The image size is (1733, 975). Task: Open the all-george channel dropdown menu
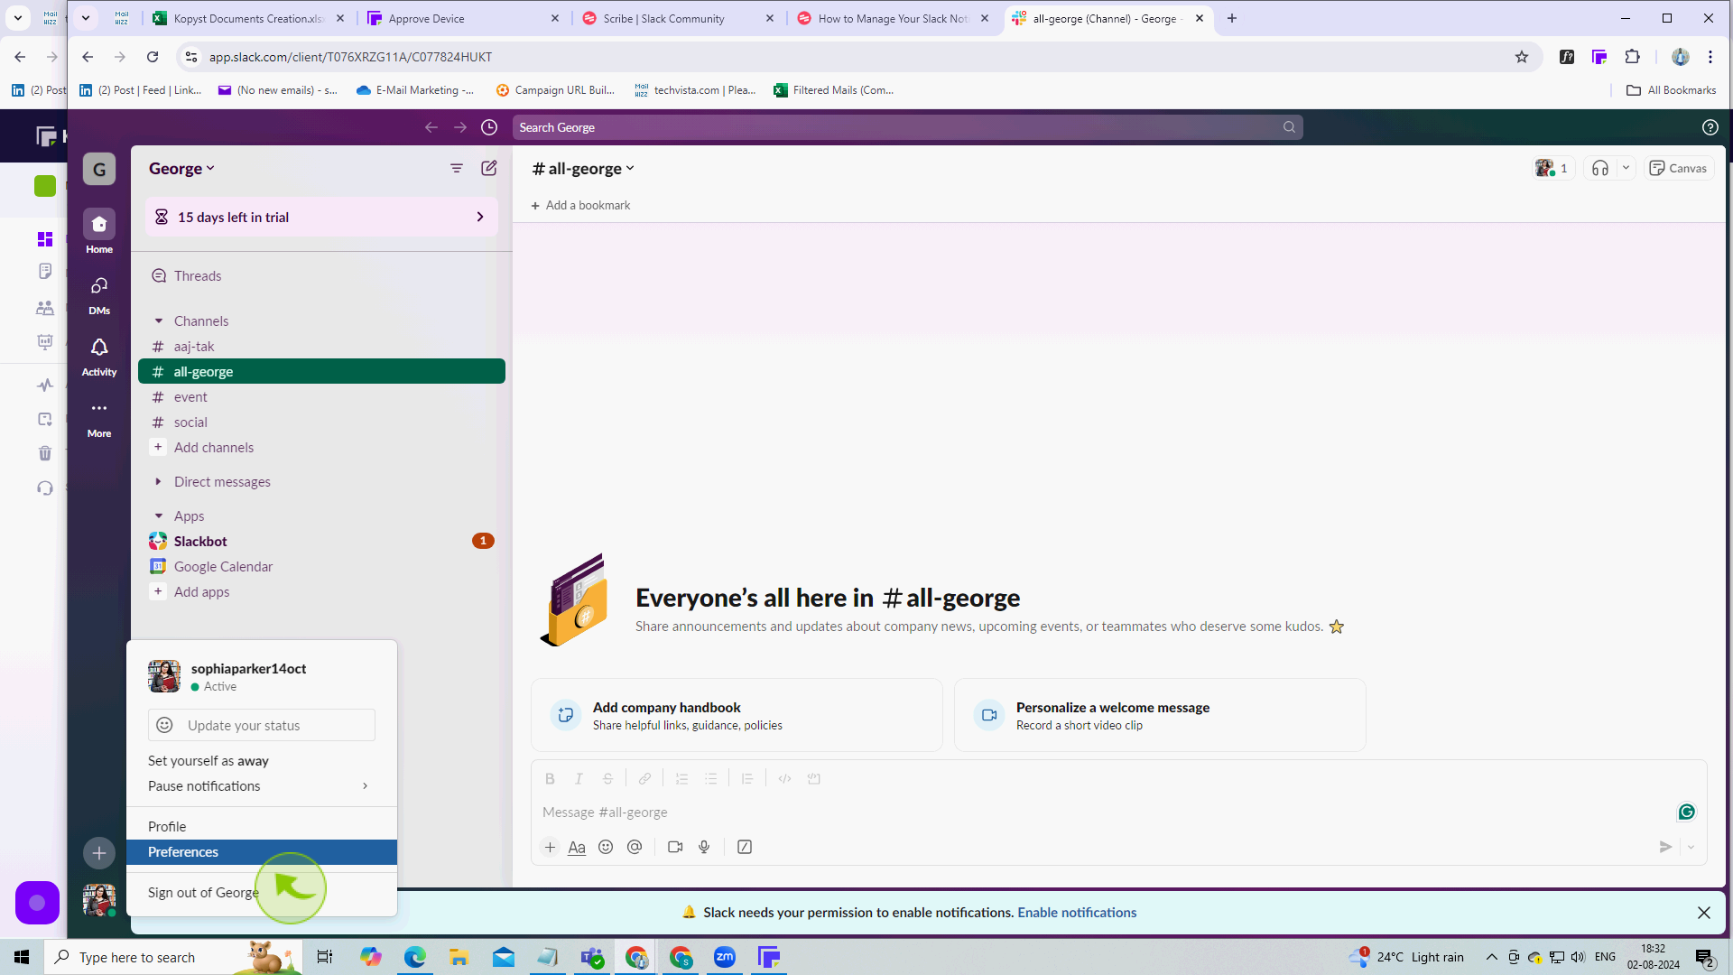632,168
